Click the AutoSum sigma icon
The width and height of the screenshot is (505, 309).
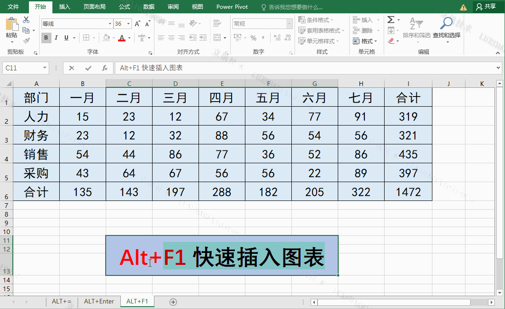[x=391, y=20]
